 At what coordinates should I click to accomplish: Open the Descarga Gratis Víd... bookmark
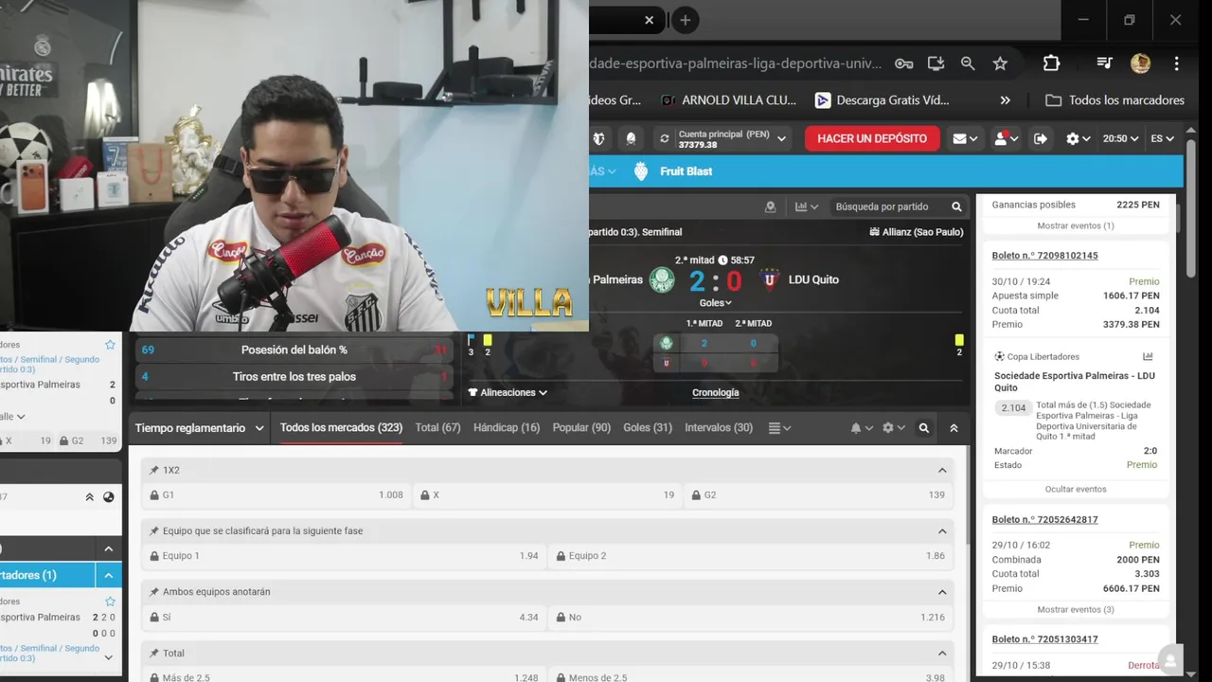882,100
